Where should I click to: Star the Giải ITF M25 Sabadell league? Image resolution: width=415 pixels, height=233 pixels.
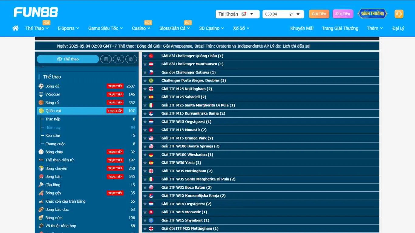pyautogui.click(x=145, y=97)
